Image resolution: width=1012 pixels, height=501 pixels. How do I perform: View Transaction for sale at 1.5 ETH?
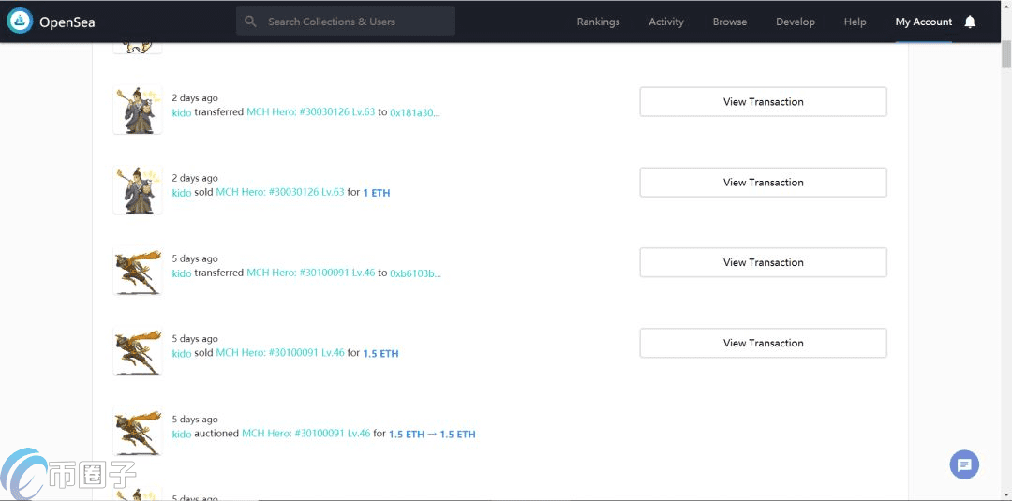[x=763, y=343]
